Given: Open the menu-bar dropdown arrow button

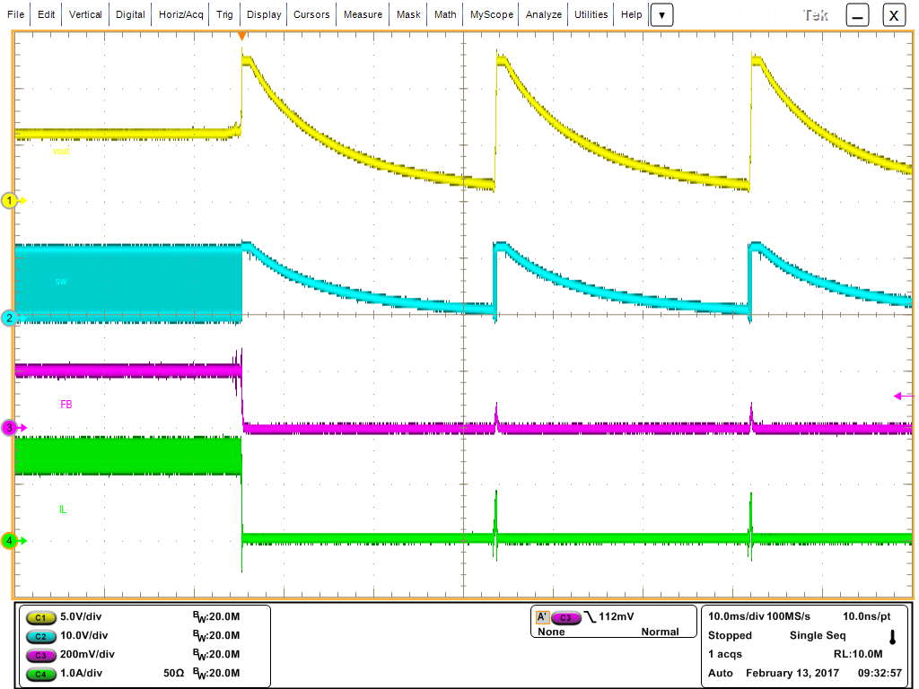Looking at the screenshot, I should pyautogui.click(x=661, y=14).
